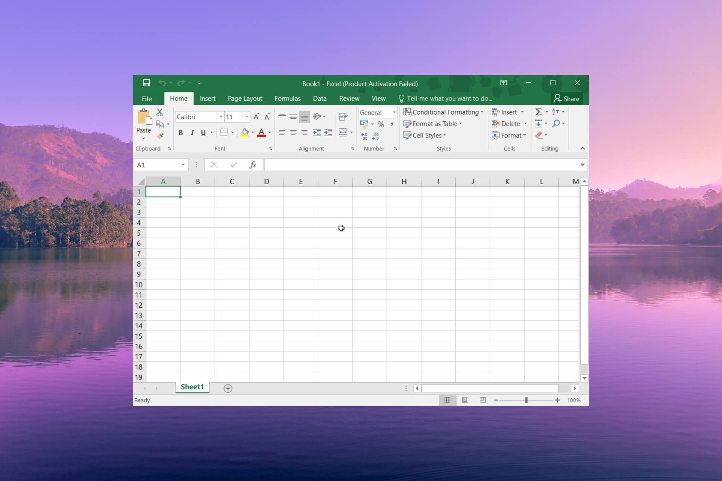This screenshot has width=722, height=481.
Task: Toggle Bottom Align vertical alignment
Action: point(305,117)
